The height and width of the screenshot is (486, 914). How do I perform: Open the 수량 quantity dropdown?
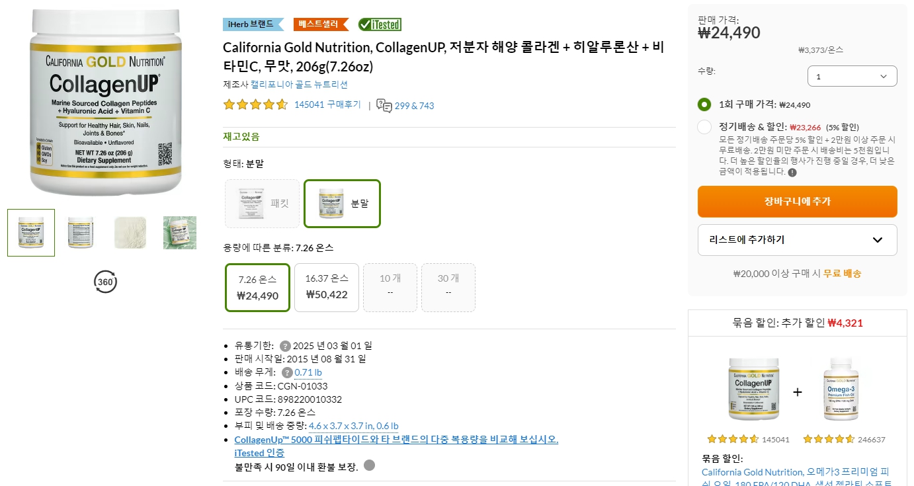click(852, 76)
